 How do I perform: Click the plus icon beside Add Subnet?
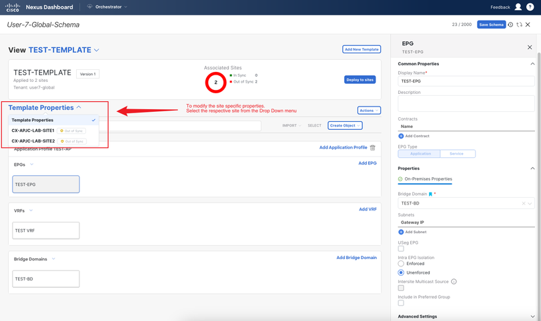401,232
